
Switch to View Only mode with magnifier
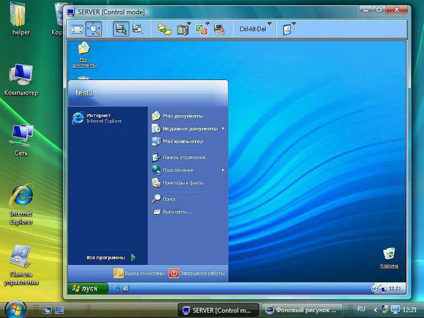point(138,28)
